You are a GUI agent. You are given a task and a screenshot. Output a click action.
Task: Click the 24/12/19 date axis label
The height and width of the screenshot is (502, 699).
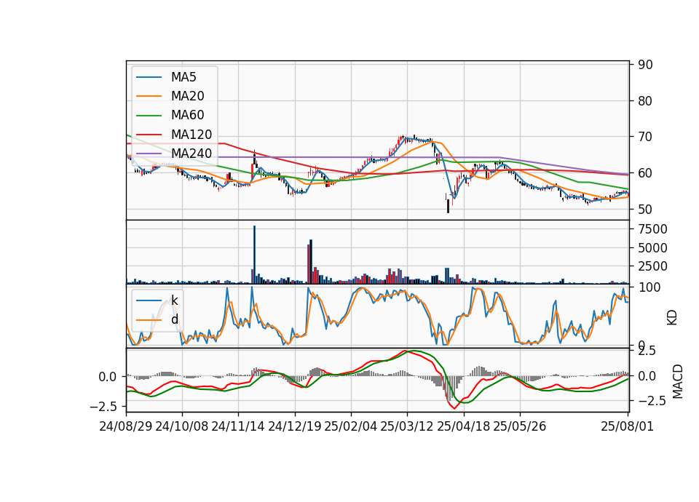[x=295, y=426]
